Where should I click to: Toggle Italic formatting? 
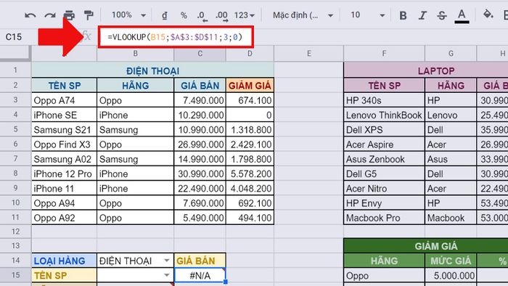coord(422,15)
